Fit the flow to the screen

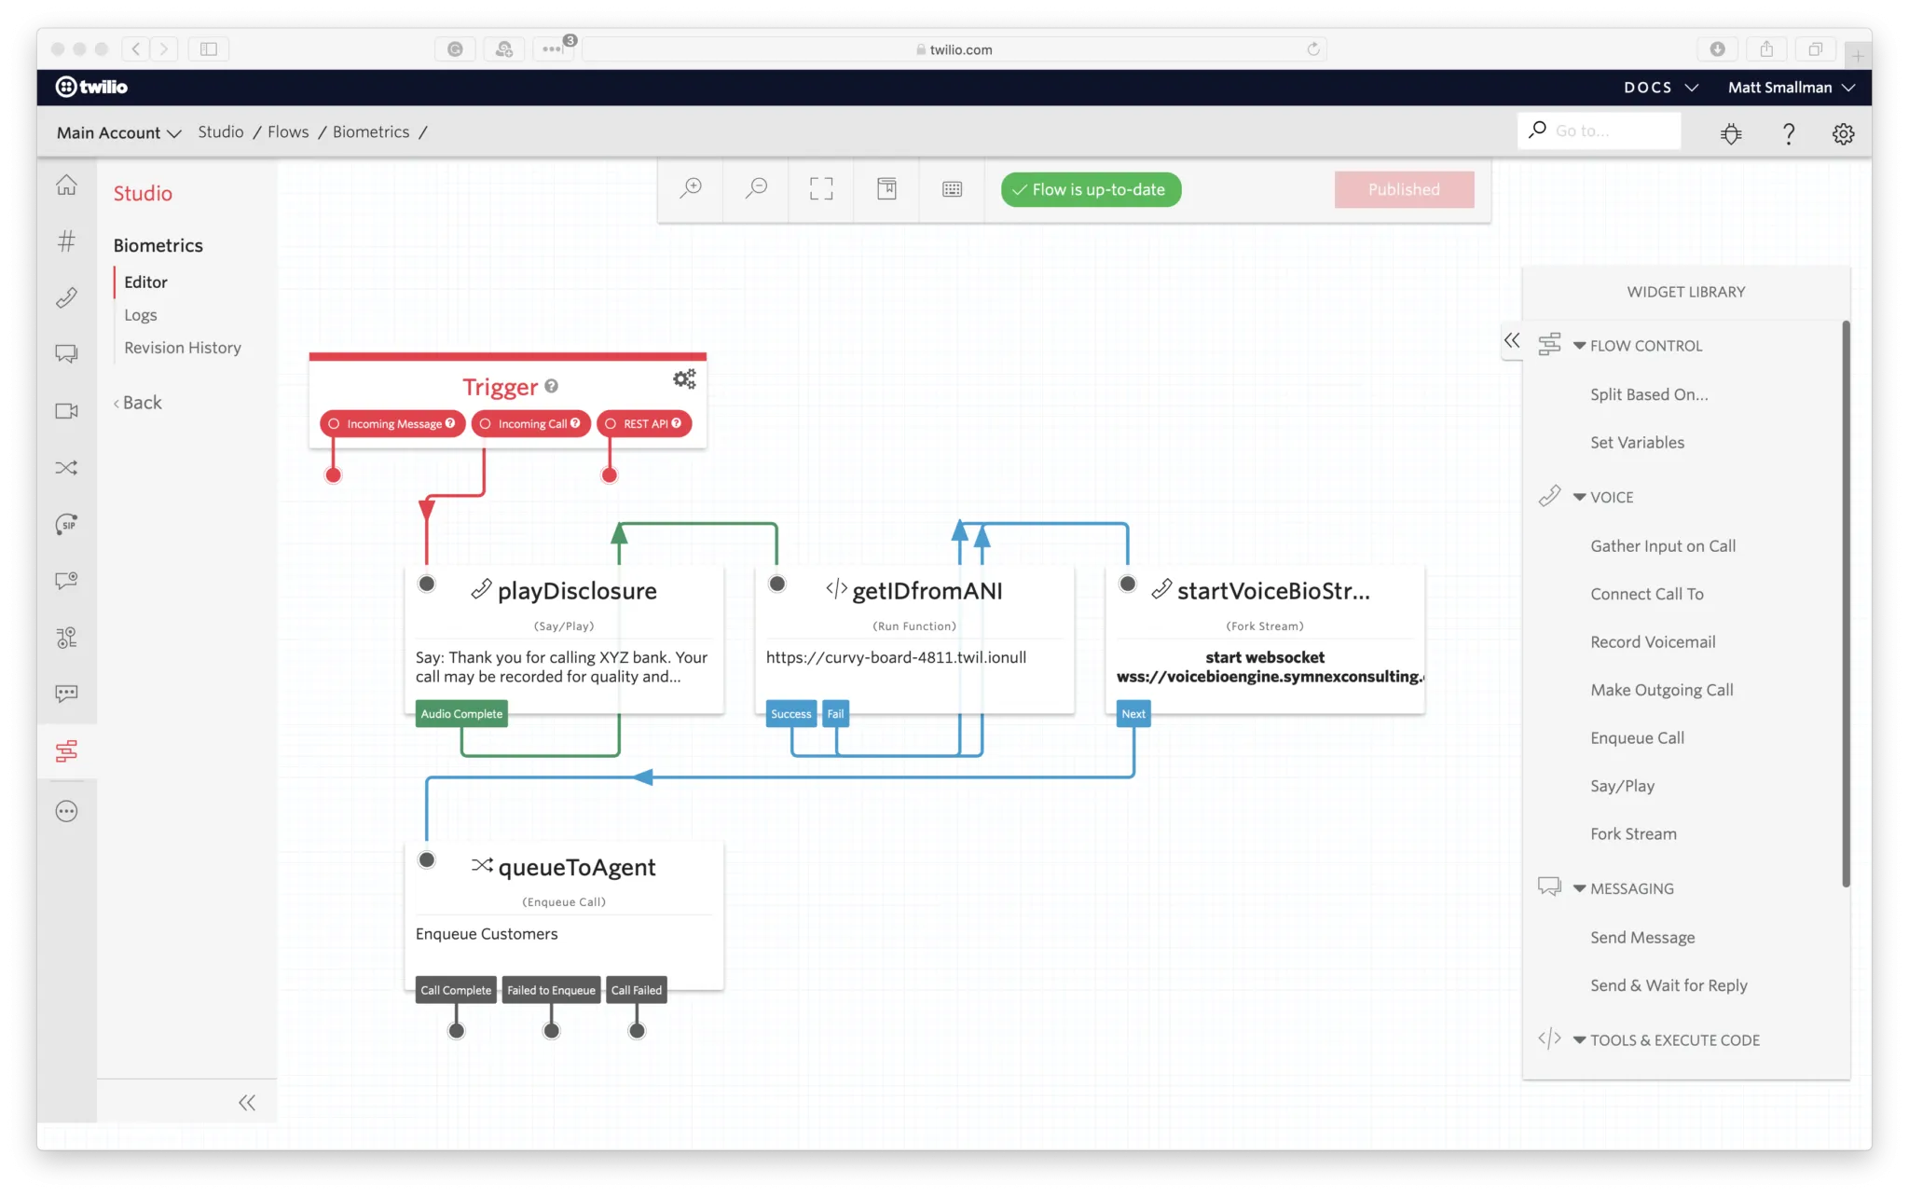(821, 188)
